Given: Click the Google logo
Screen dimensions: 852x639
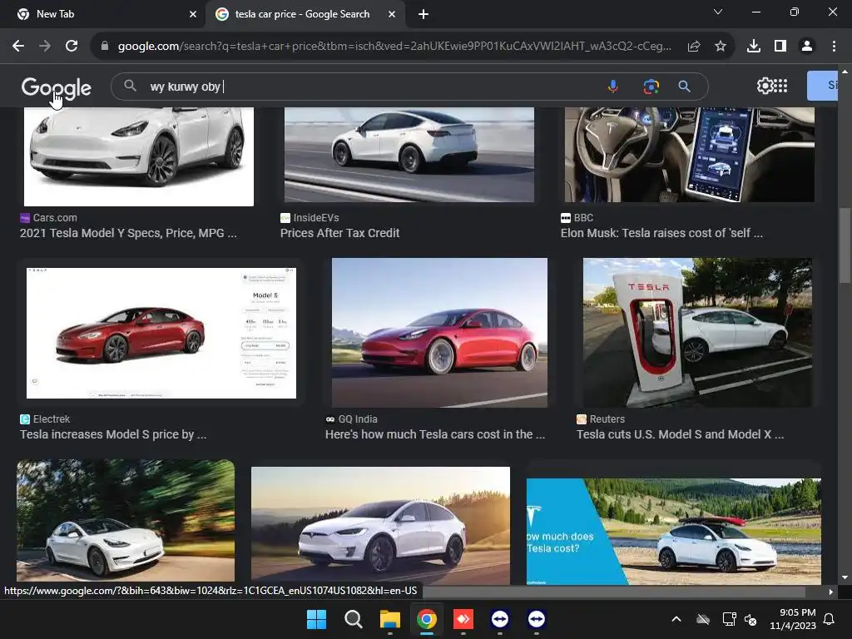Looking at the screenshot, I should pos(56,87).
